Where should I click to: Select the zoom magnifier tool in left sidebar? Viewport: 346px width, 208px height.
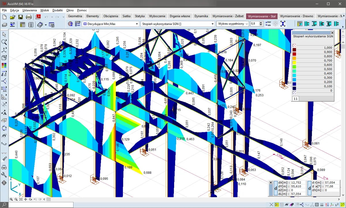pos(4,42)
